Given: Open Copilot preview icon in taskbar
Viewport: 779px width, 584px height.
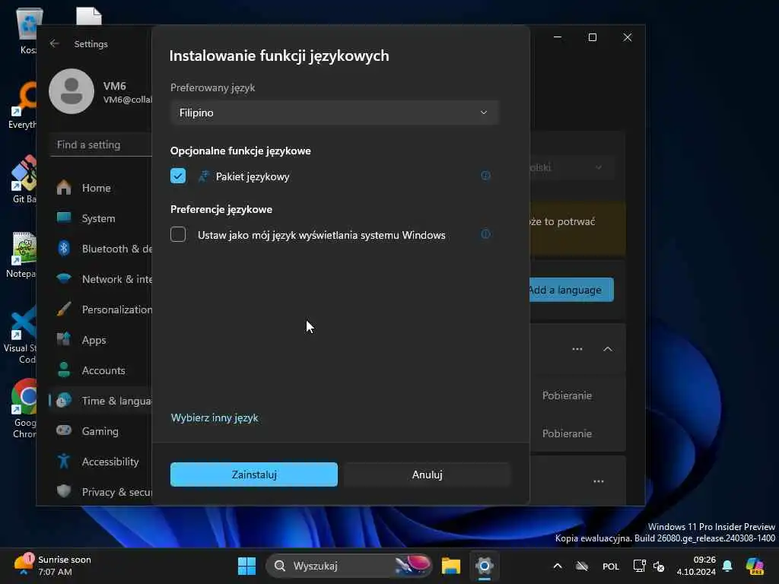Looking at the screenshot, I should point(755,566).
